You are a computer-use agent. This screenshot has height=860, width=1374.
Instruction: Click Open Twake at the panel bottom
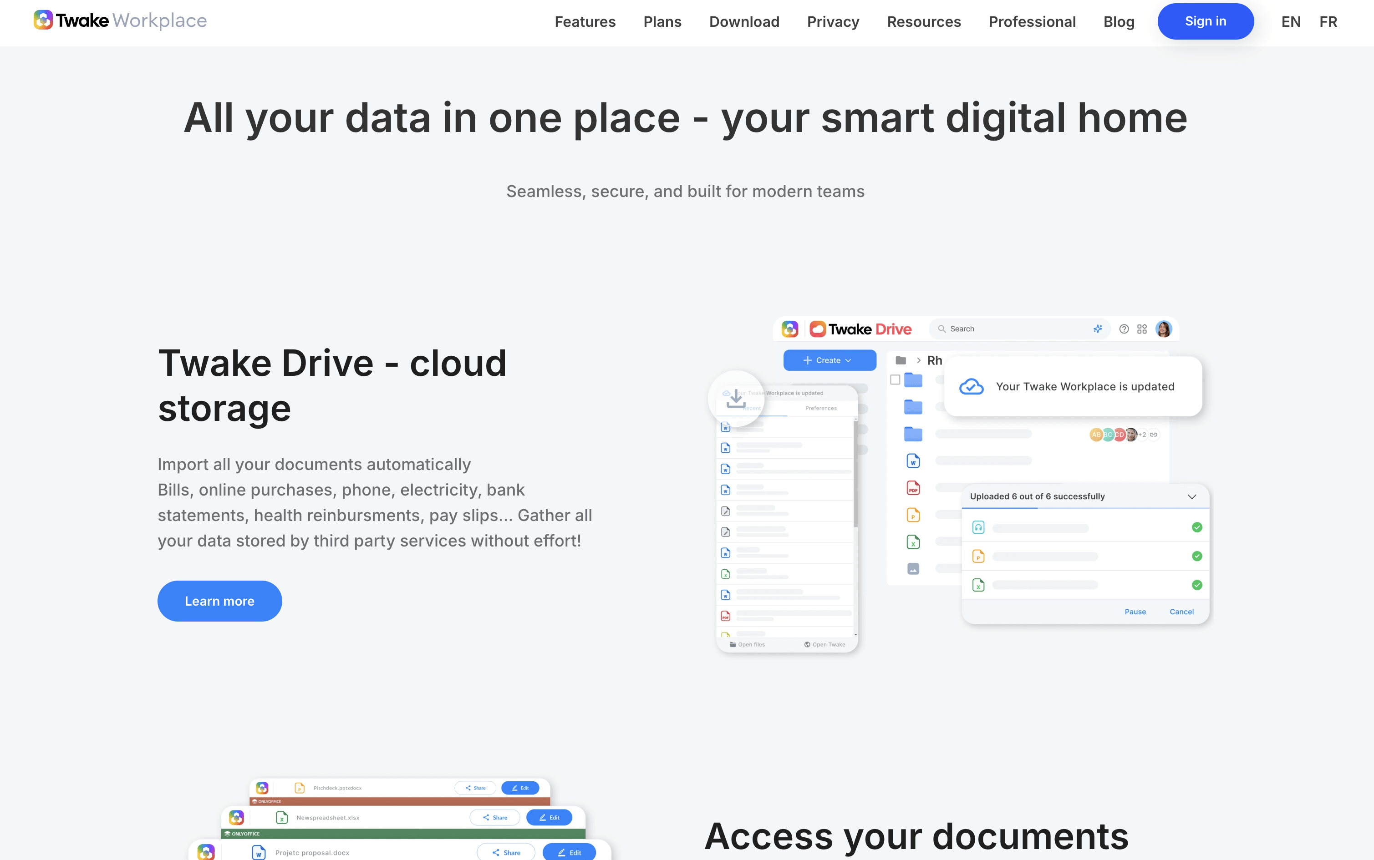[824, 644]
